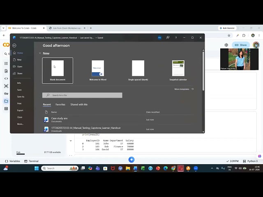Open Colab Files folder icon
This screenshot has width=263, height=197.
coord(6,101)
